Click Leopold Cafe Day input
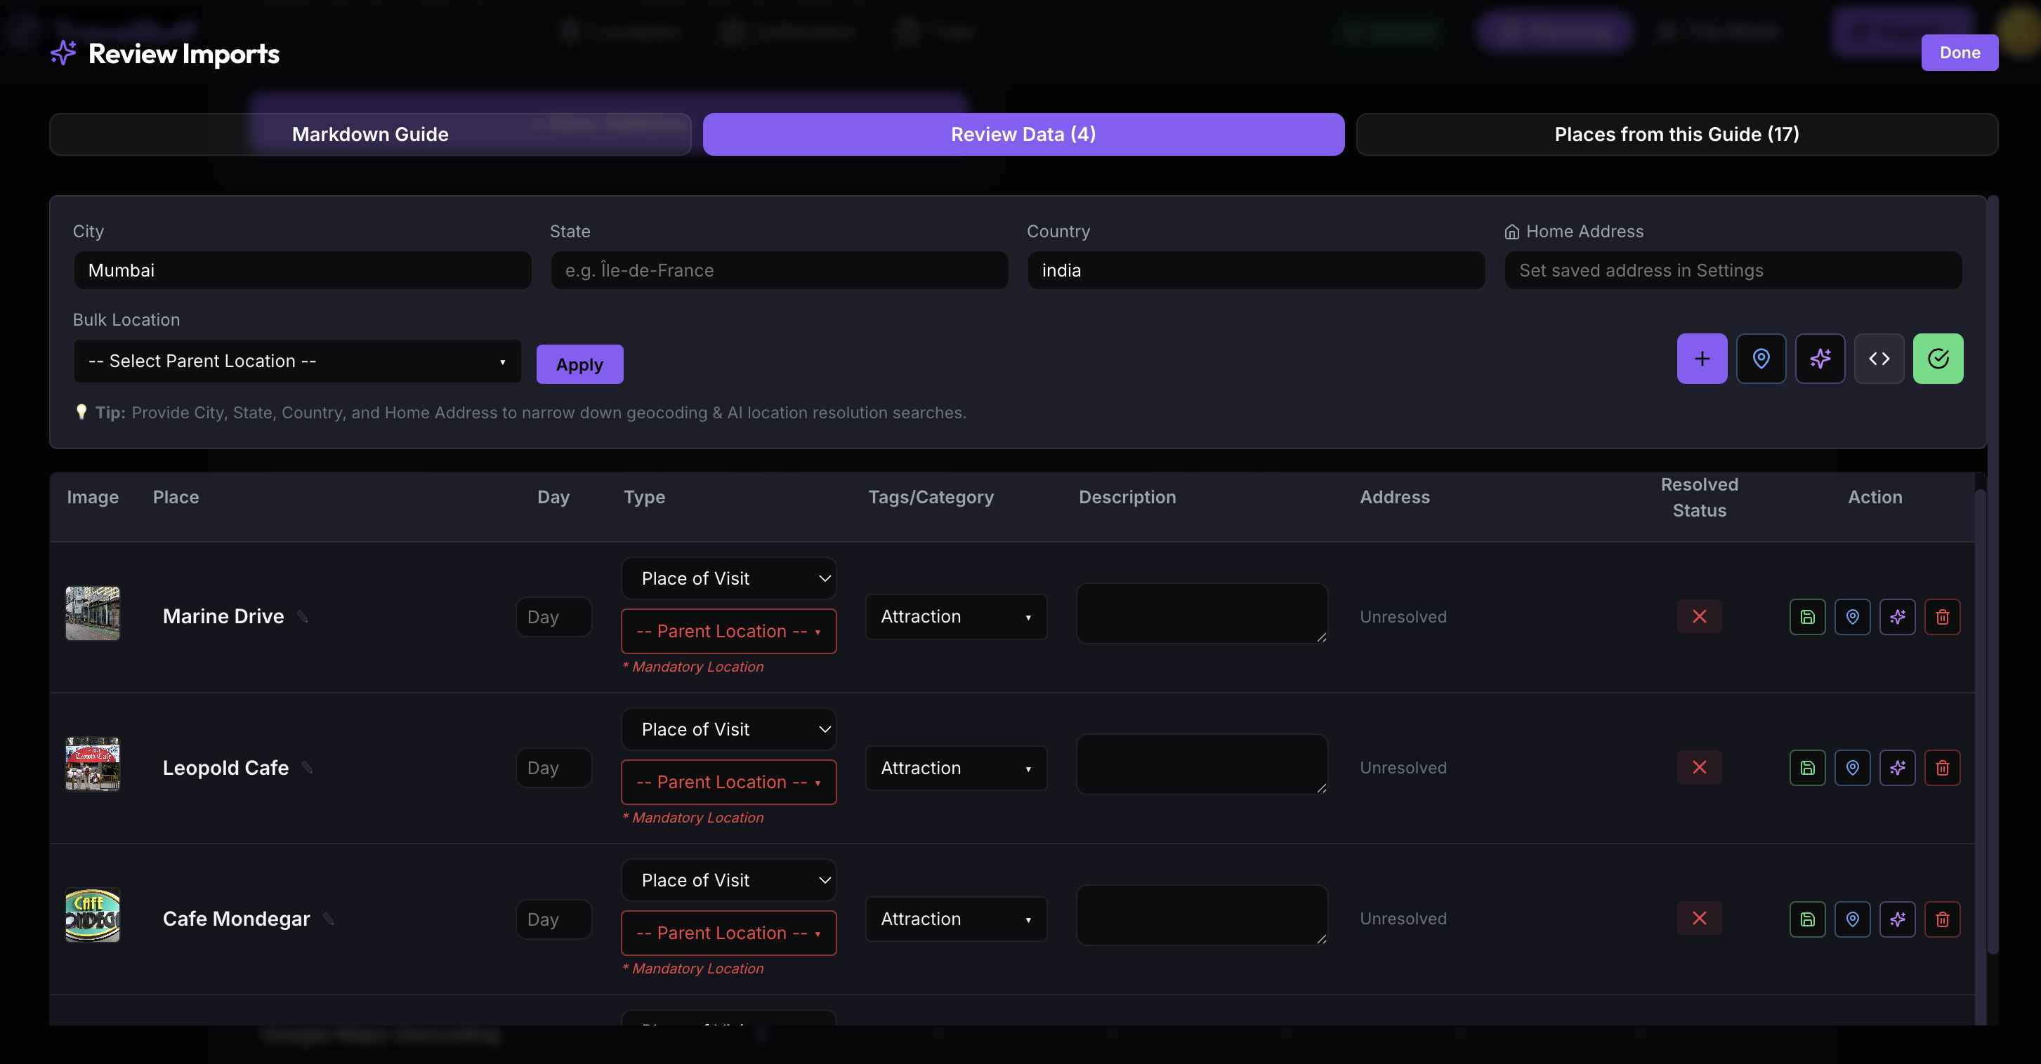2041x1064 pixels. coord(554,768)
